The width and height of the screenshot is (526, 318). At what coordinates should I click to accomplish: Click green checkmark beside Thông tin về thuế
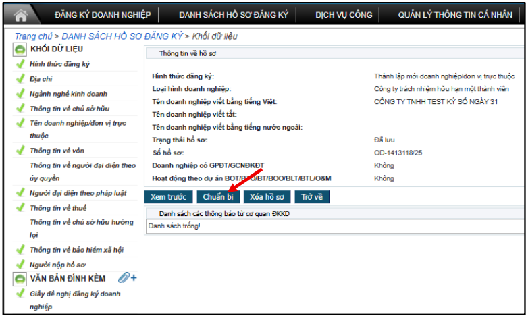click(x=20, y=208)
